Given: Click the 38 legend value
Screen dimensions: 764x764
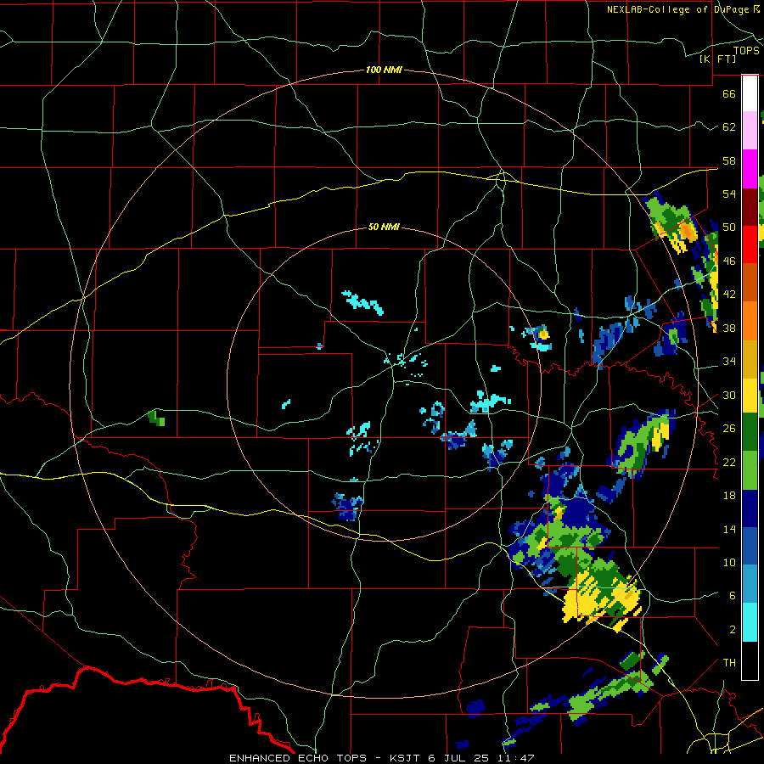Looking at the screenshot, I should [x=729, y=328].
